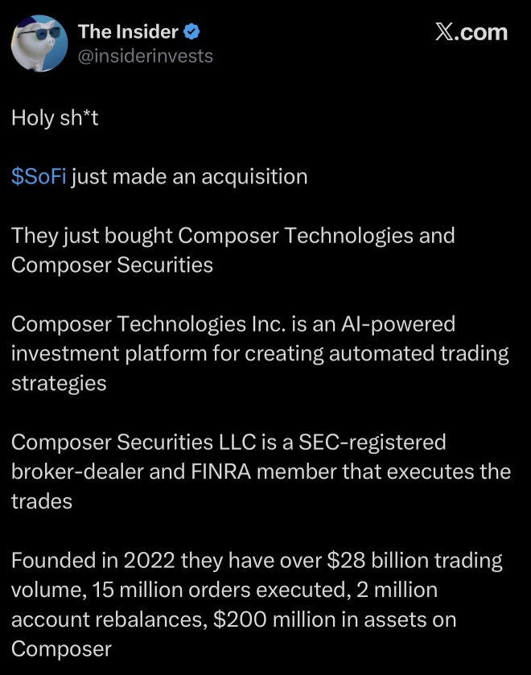Click the word "FINRA" in post

point(220,471)
